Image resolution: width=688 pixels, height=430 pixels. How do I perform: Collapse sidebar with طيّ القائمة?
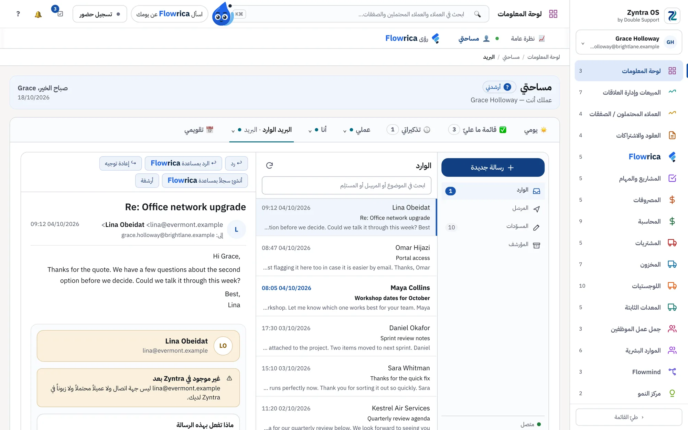(629, 417)
